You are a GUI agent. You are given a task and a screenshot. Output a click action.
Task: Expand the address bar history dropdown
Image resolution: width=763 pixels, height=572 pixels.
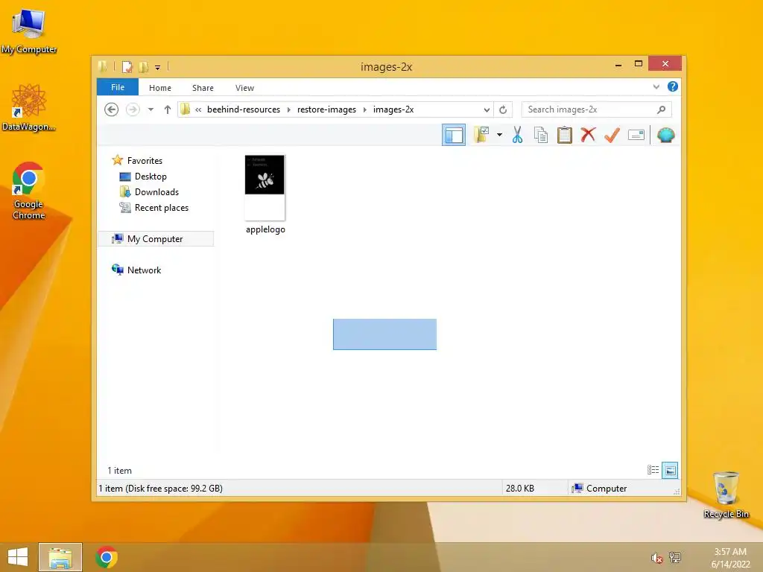pyautogui.click(x=486, y=109)
